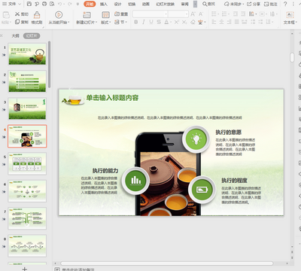Screen dimensions: 301x271
Task: Select the Format Painter (格式刷) tool
Action: click(x=37, y=17)
